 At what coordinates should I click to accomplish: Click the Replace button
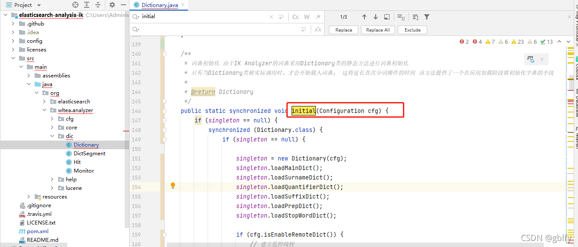[x=344, y=30]
